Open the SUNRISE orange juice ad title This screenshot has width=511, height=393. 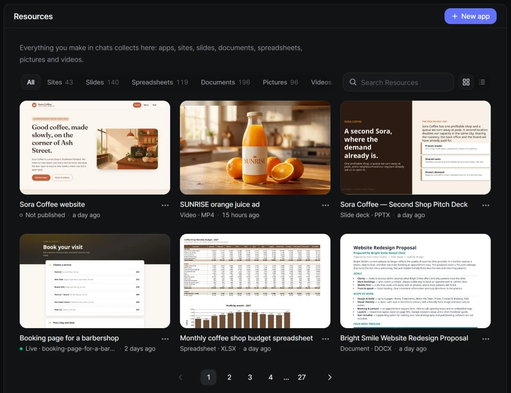pyautogui.click(x=220, y=204)
